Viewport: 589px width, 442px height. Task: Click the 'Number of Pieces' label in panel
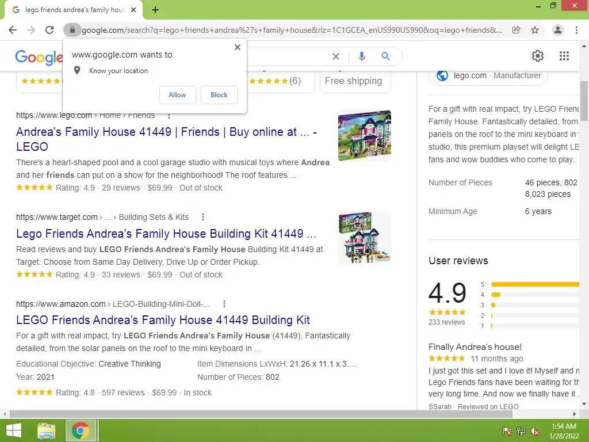pos(460,182)
